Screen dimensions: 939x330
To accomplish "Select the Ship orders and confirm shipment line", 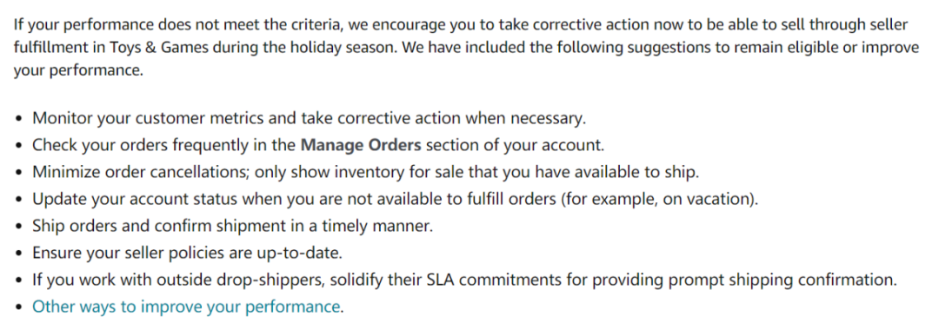I will click(x=232, y=226).
